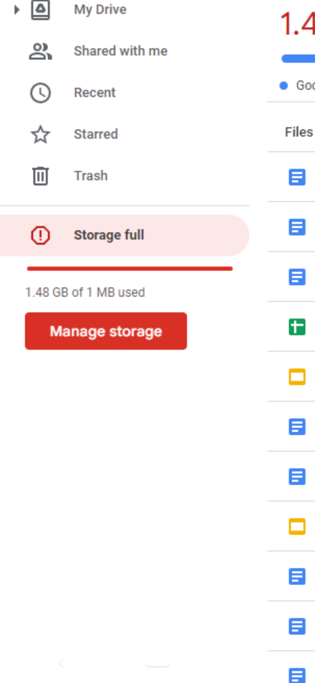Open the Starred label in sidebar
The image size is (315, 683).
coord(96,134)
